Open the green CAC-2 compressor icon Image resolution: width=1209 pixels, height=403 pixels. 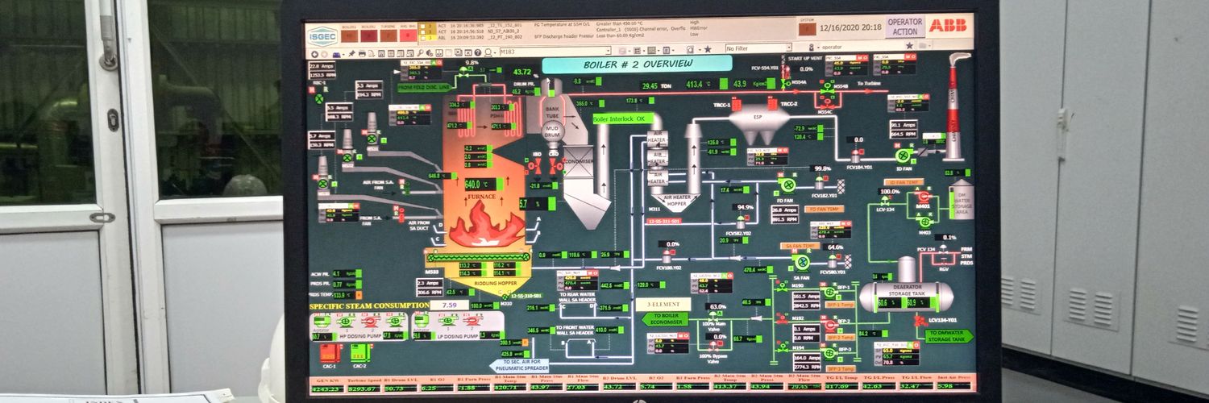359,352
